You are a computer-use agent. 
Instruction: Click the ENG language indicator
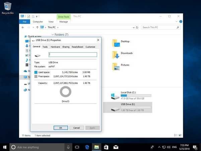click(174, 147)
